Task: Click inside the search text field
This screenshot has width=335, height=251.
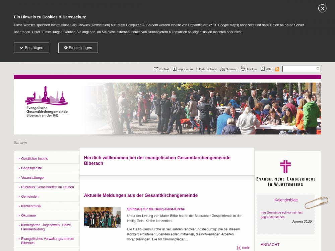Action: (299, 69)
